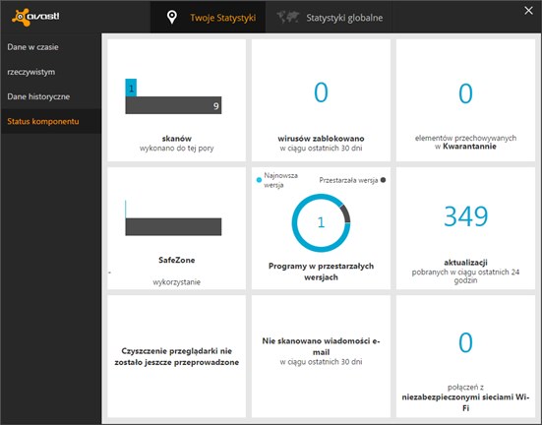Screen dimensions: 542x425
Task: Click the world map icon
Action: tap(287, 17)
